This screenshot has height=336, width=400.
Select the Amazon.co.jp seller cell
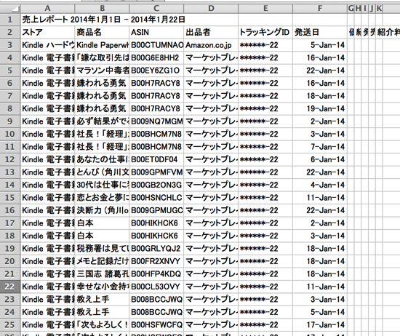[211, 45]
